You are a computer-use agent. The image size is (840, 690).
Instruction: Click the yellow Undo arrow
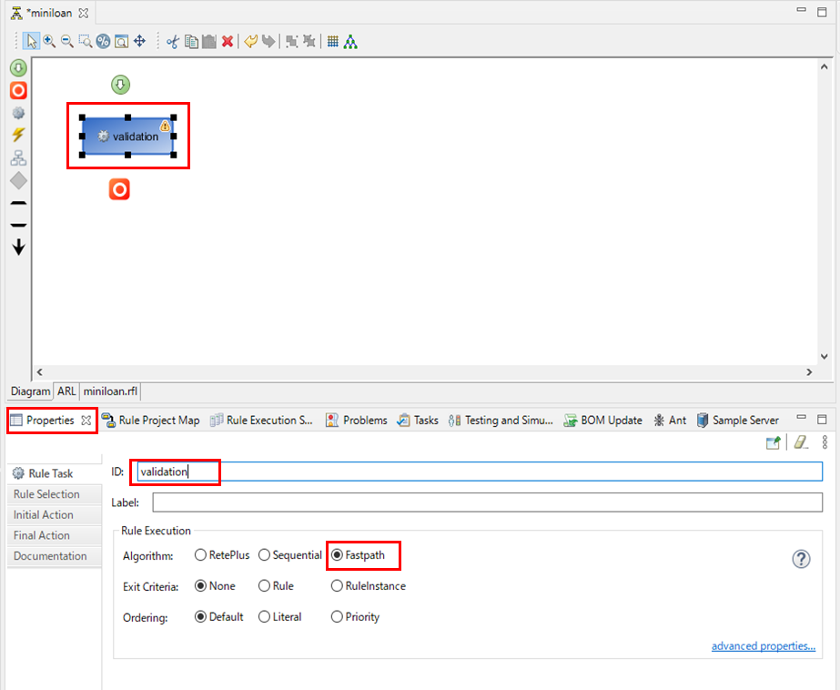point(250,41)
